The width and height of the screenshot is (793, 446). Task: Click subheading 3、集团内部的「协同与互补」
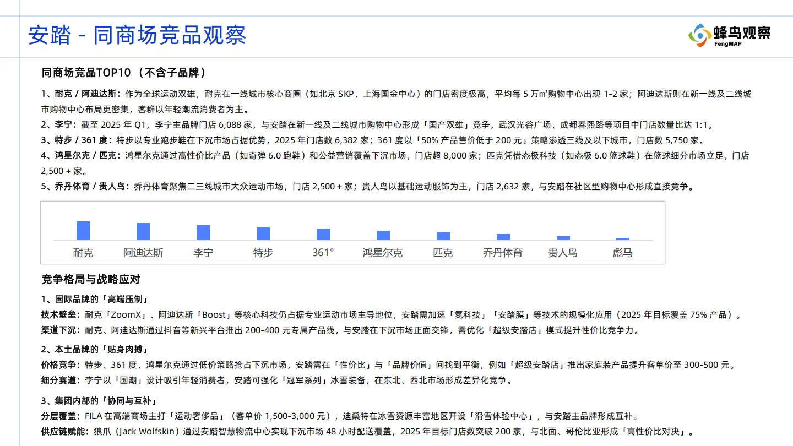[x=100, y=401]
